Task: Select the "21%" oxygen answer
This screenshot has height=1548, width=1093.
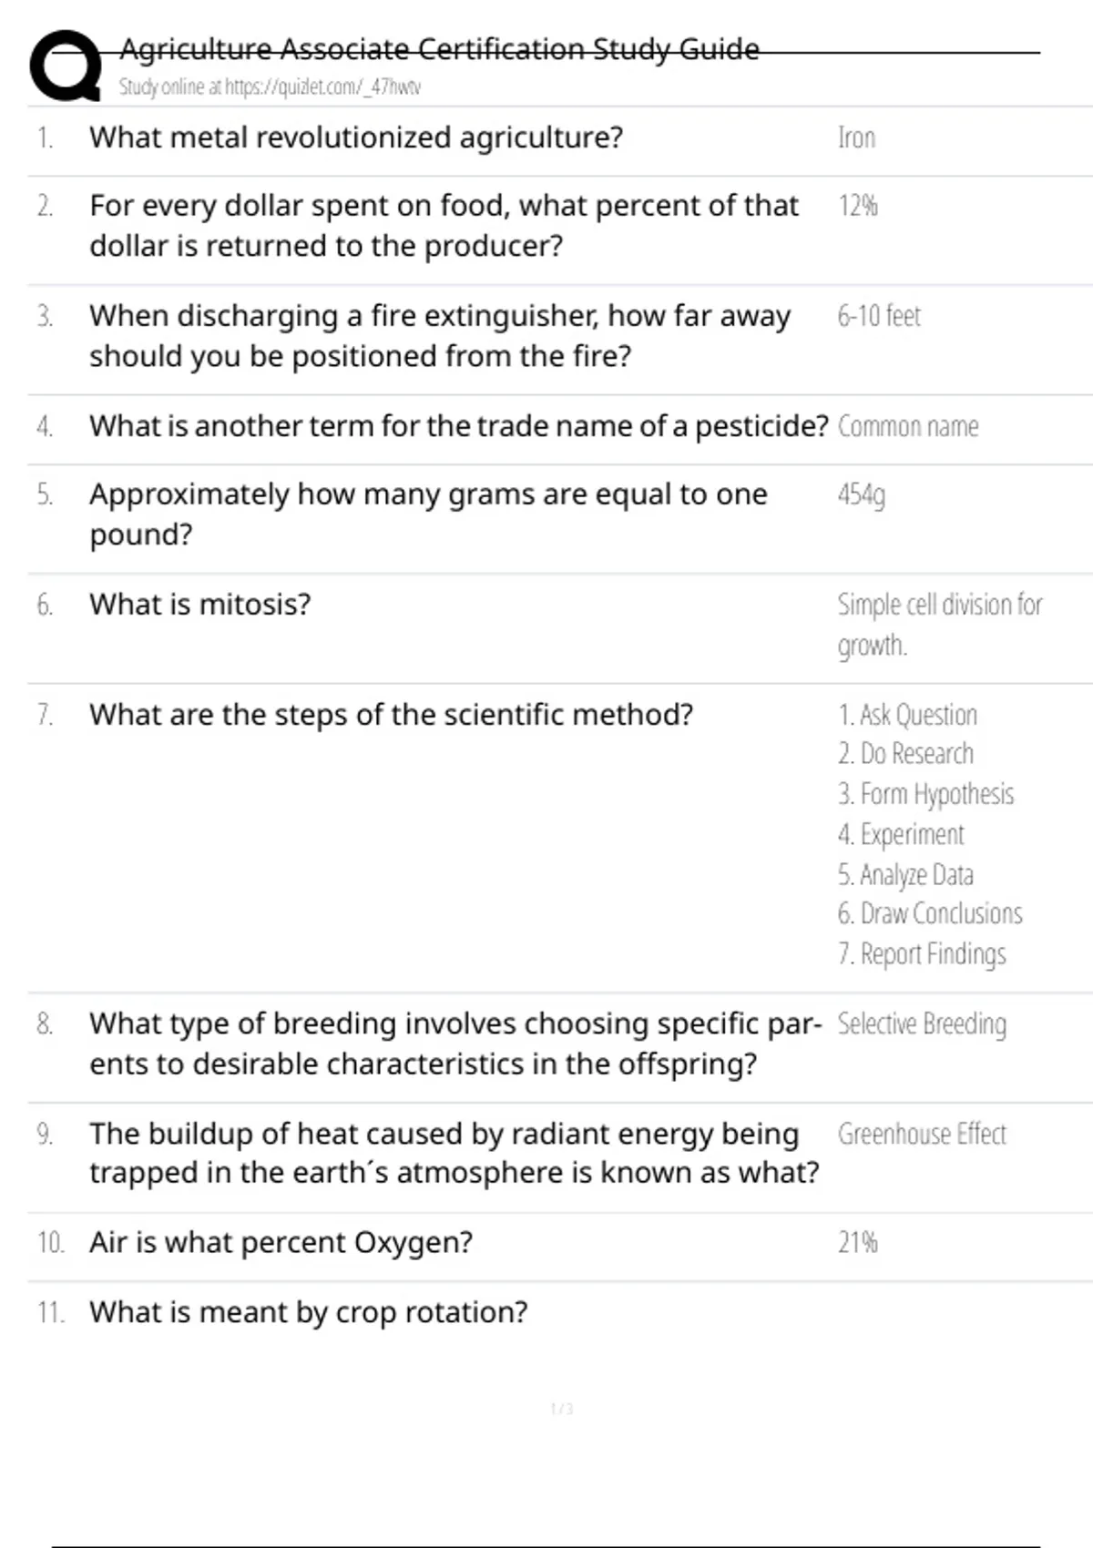Action: [x=857, y=1243]
